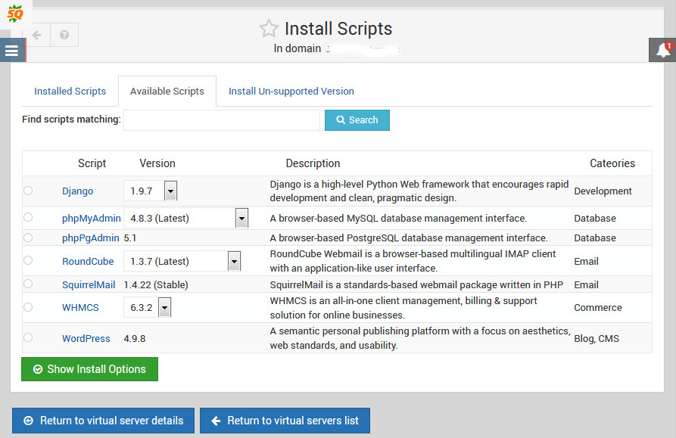Screen dimensions: 676x438
Task: Click the favorite star icon beside Install Scripts
Action: pyautogui.click(x=268, y=30)
